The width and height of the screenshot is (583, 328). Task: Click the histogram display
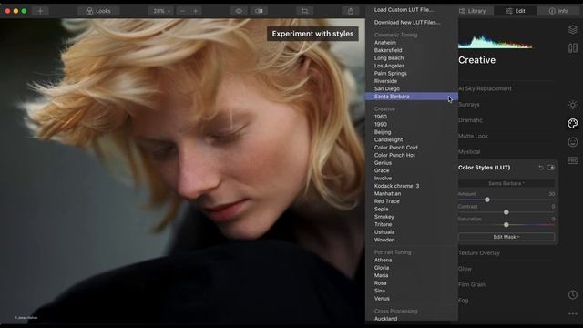click(496, 42)
